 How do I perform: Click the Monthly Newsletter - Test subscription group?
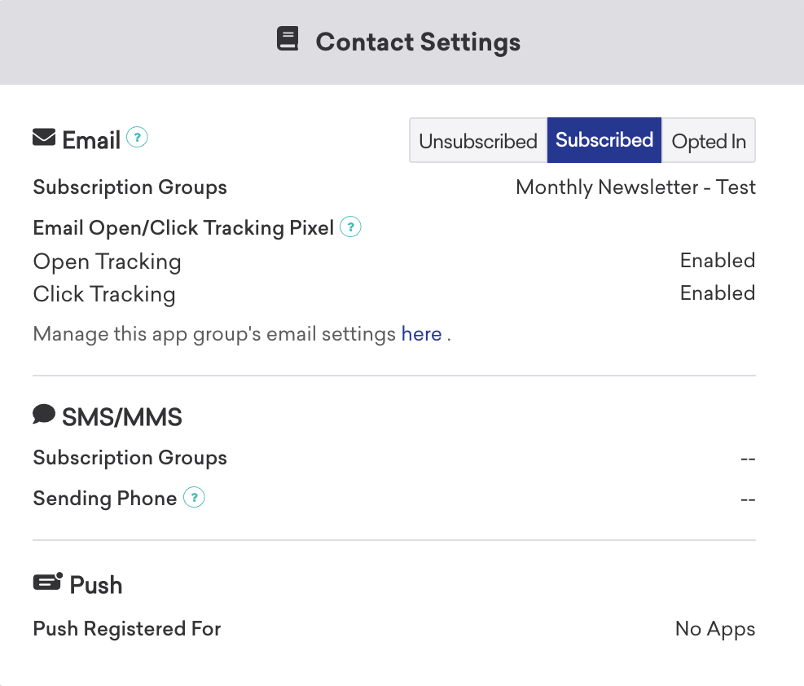pyautogui.click(x=635, y=187)
